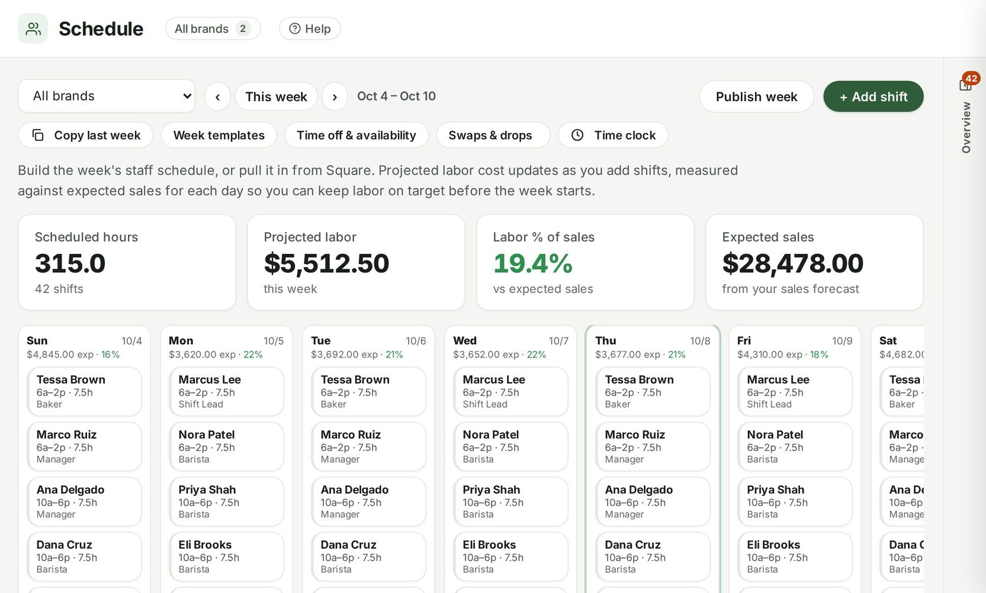
Task: Expand the Overview side panel label
Action: tap(966, 127)
